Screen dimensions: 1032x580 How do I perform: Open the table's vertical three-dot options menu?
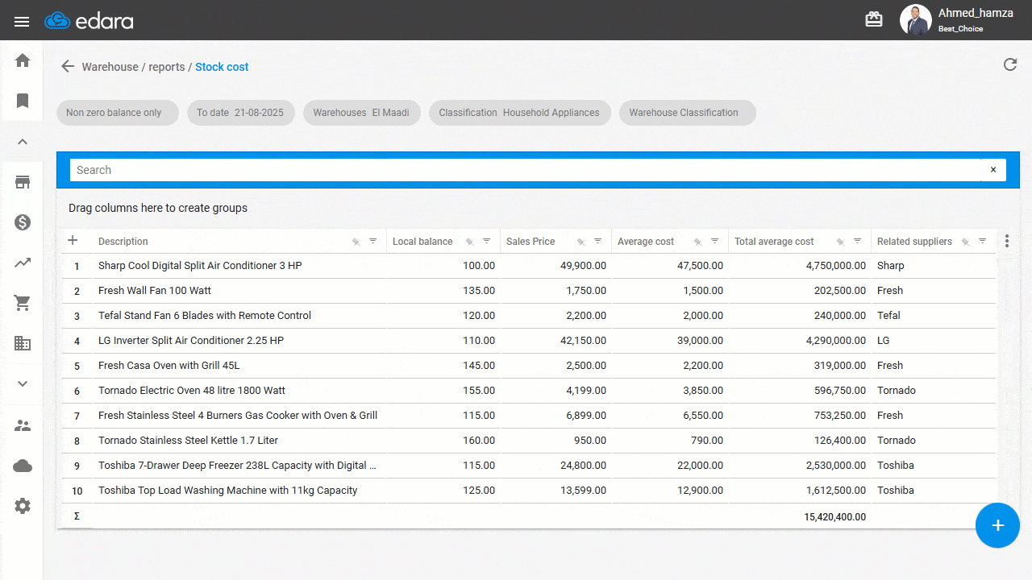1006,241
